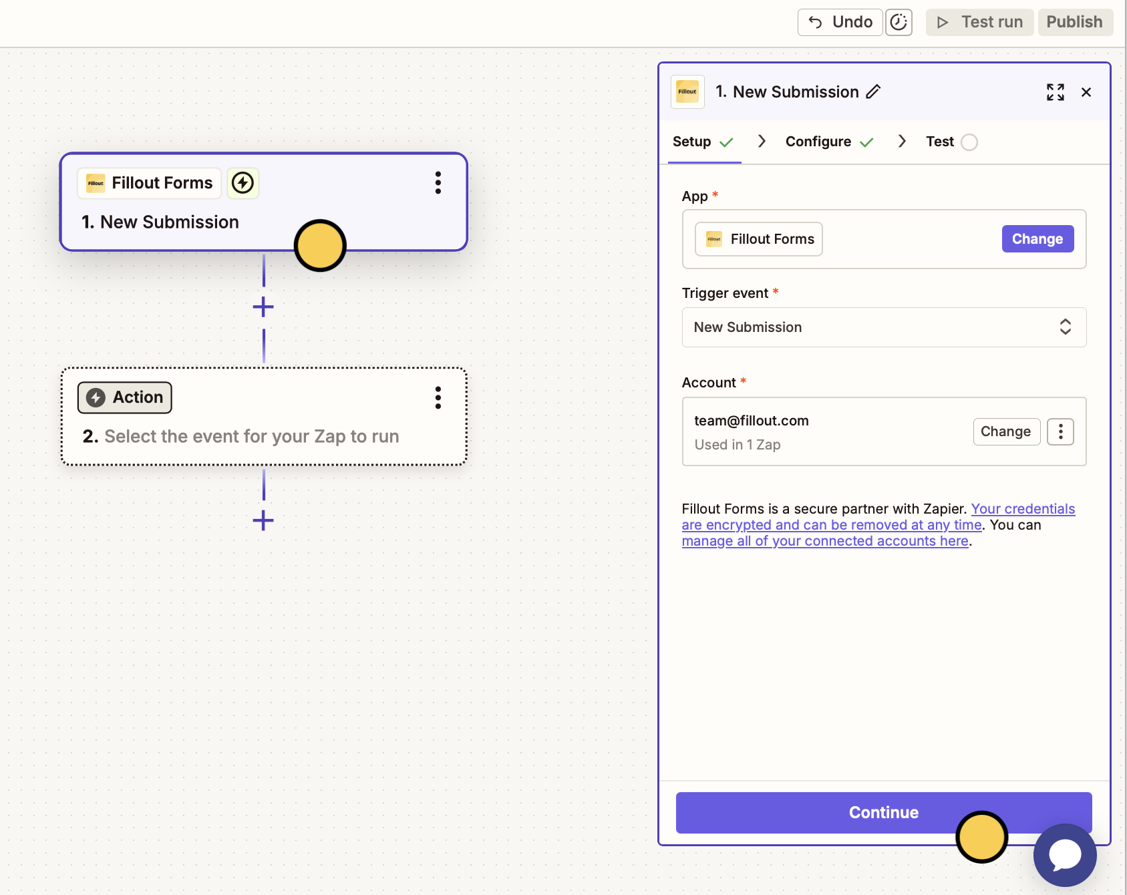This screenshot has height=895, width=1127.
Task: Rename step with pencil icon
Action: click(x=873, y=92)
